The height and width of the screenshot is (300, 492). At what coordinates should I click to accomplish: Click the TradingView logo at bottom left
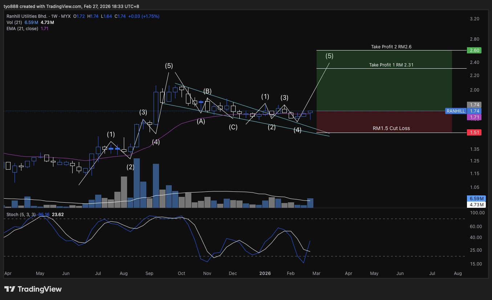tap(33, 289)
